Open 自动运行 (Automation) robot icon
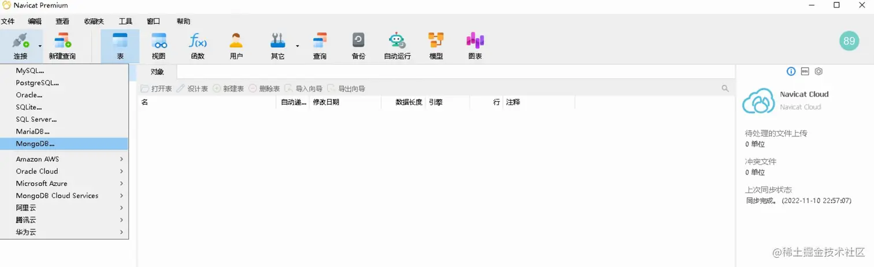This screenshot has width=874, height=267. (x=397, y=41)
